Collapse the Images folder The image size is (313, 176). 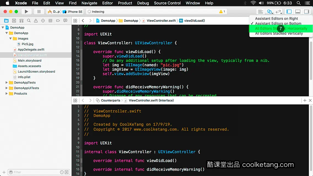pos(10,38)
